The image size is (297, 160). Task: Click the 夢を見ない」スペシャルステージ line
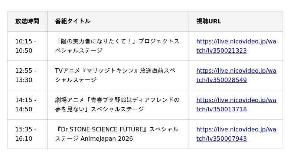tap(99, 110)
